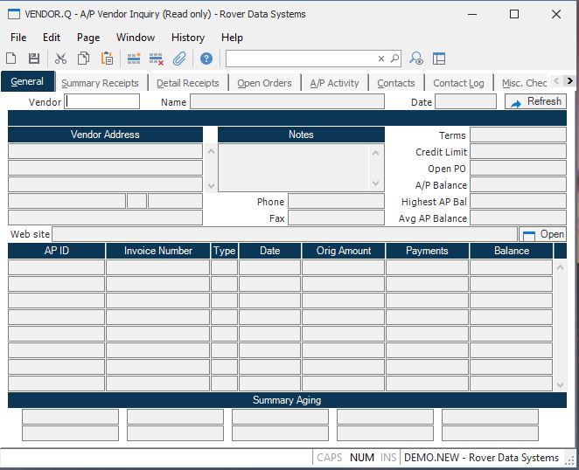The image size is (579, 470).
Task: Clear the toolbar search box with X
Action: (381, 59)
